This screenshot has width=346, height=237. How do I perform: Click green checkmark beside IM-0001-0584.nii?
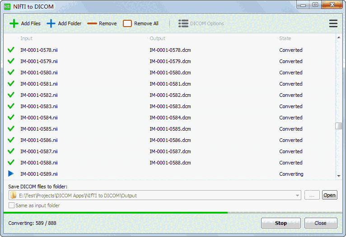click(x=11, y=117)
